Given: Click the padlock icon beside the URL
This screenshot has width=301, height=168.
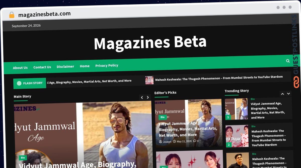Looking at the screenshot, I should pos(12,15).
